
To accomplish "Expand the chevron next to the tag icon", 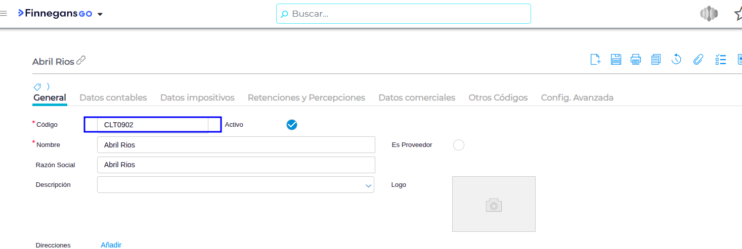I will pyautogui.click(x=48, y=86).
